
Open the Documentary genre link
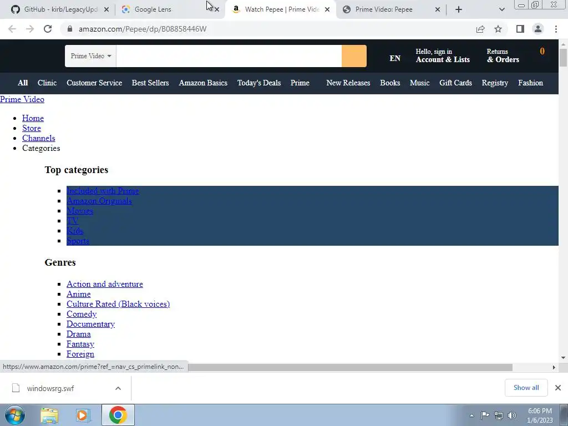(90, 324)
